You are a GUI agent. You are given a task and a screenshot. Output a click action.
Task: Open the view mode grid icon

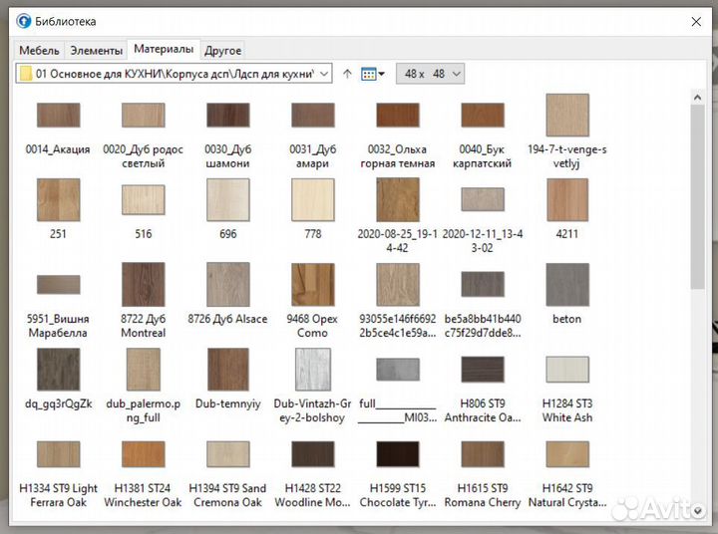368,74
